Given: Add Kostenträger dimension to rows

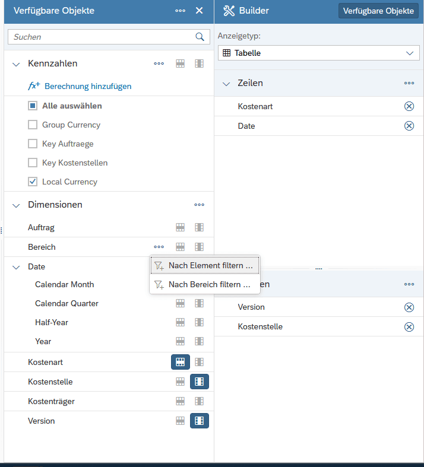Looking at the screenshot, I should pos(180,401).
